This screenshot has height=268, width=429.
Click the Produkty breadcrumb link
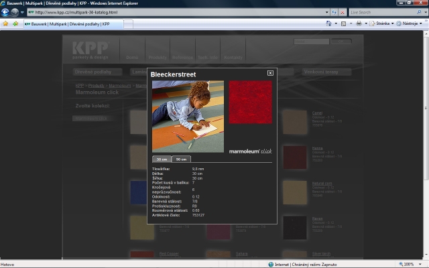97,86
